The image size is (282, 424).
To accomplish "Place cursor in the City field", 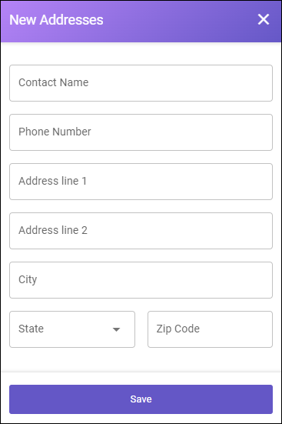I will pos(141,280).
